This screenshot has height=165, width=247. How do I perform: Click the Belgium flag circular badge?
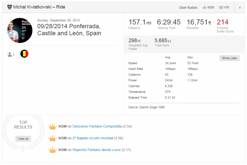click(24, 54)
